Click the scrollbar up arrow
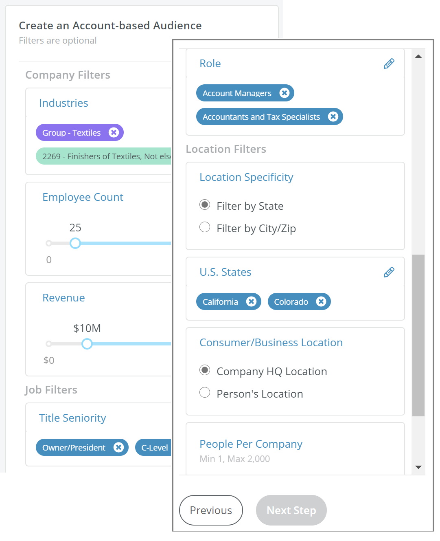This screenshot has width=440, height=541. 418,56
